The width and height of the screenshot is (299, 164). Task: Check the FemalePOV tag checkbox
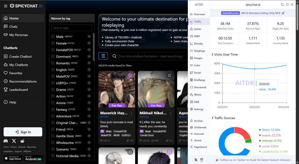click(x=53, y=50)
